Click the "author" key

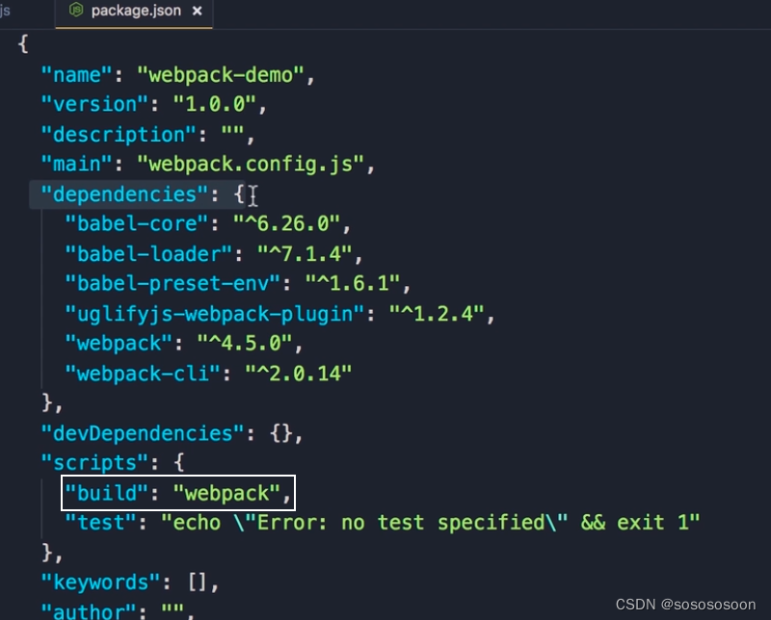click(89, 611)
